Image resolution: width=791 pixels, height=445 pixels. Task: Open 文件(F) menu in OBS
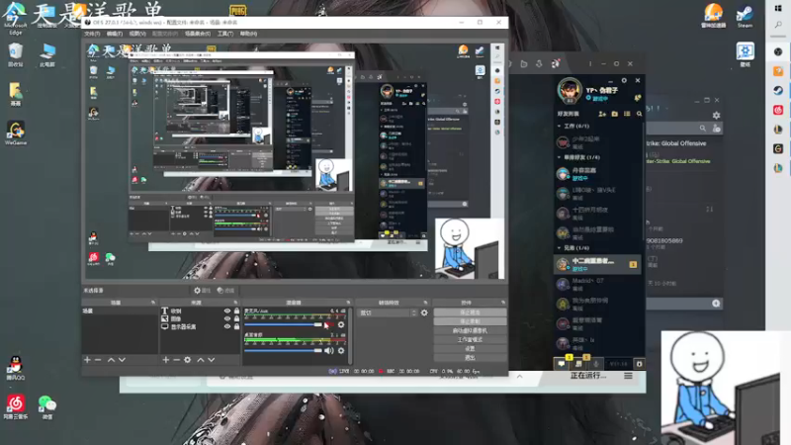coord(92,34)
